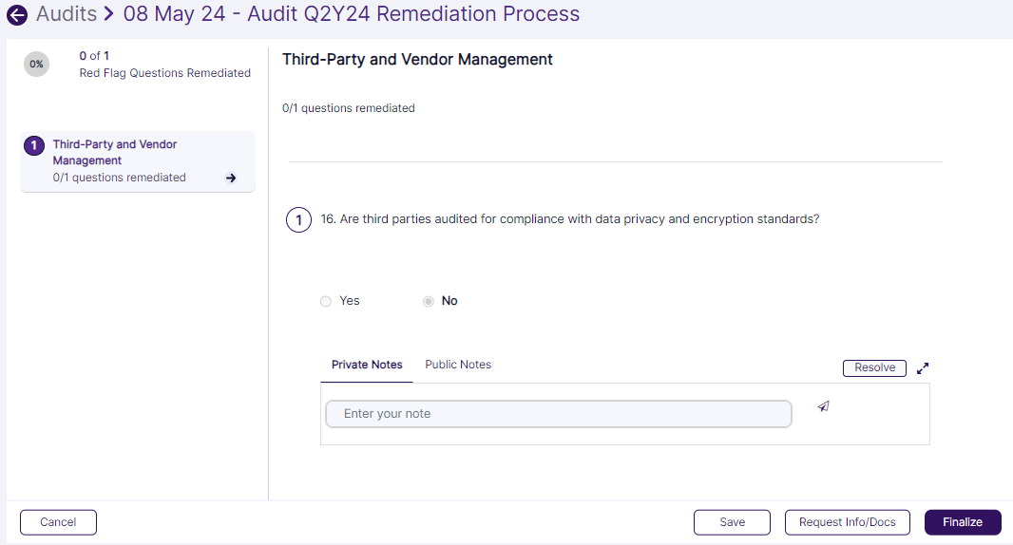Switch to the Public Notes tab

click(458, 365)
